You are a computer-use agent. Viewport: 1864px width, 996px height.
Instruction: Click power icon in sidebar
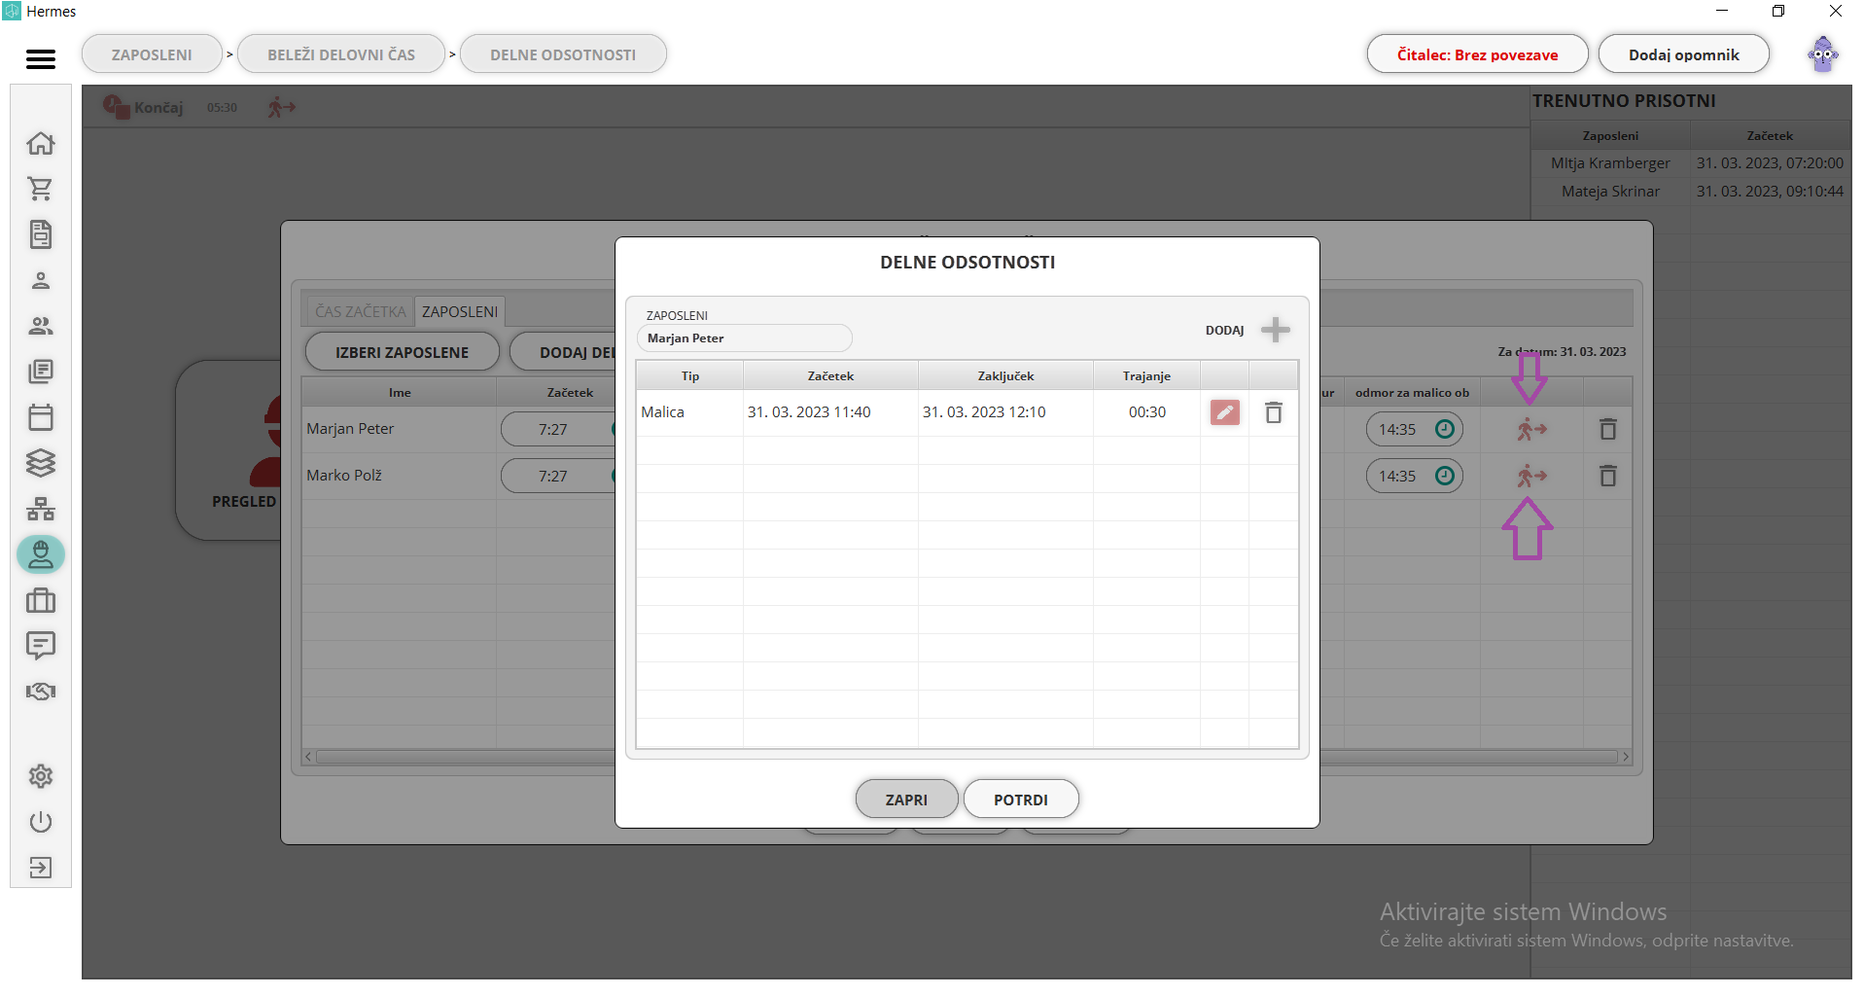41,822
